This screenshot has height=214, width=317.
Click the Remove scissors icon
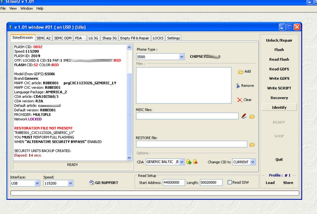(x=238, y=86)
